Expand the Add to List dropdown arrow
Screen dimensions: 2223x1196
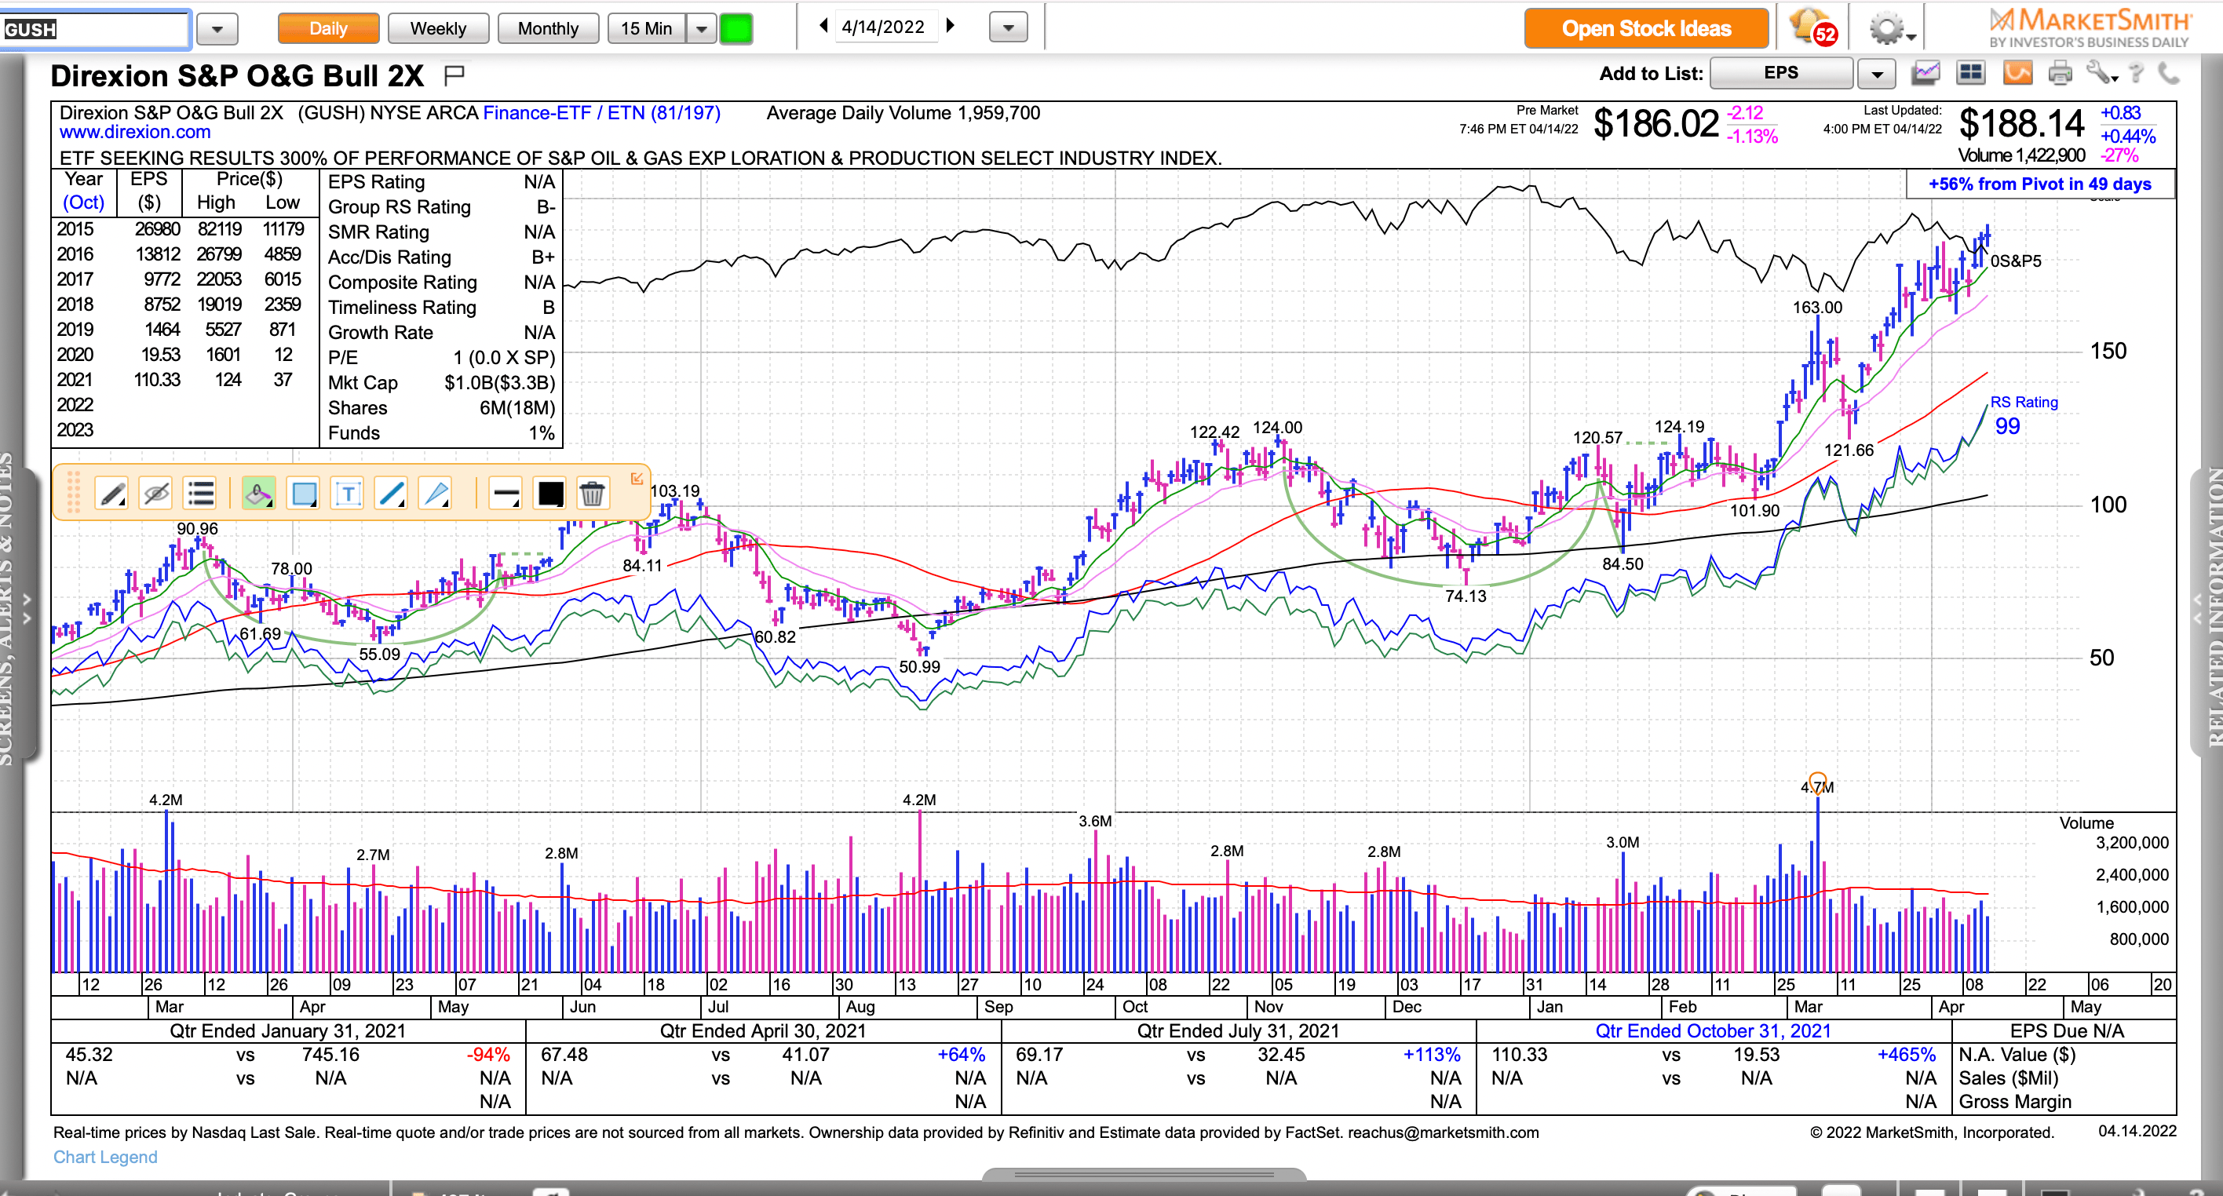point(1876,73)
